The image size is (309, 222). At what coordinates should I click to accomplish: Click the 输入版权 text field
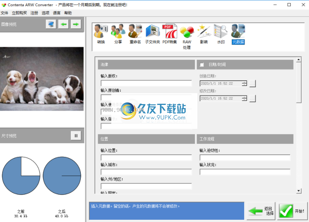click(146, 83)
